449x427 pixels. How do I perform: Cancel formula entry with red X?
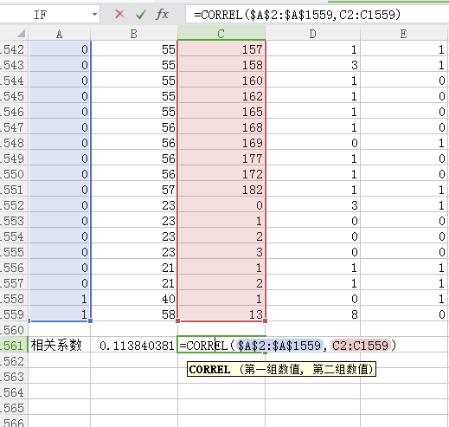click(119, 14)
